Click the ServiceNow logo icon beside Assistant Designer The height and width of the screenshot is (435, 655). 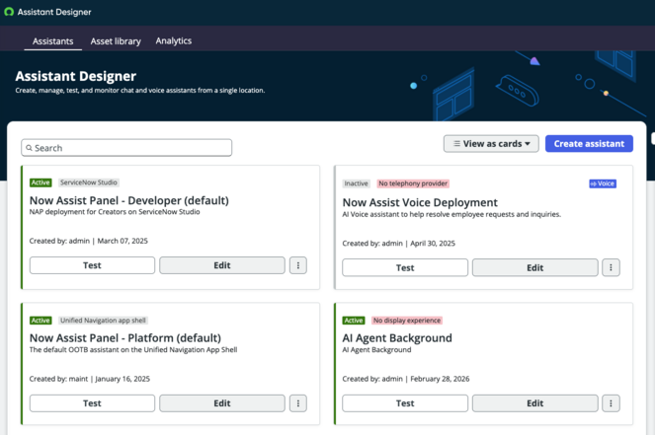(9, 12)
